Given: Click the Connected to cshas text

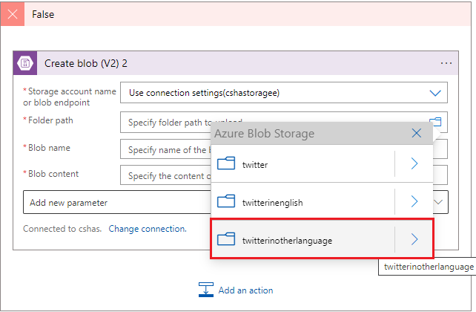Looking at the screenshot, I should (x=62, y=229).
